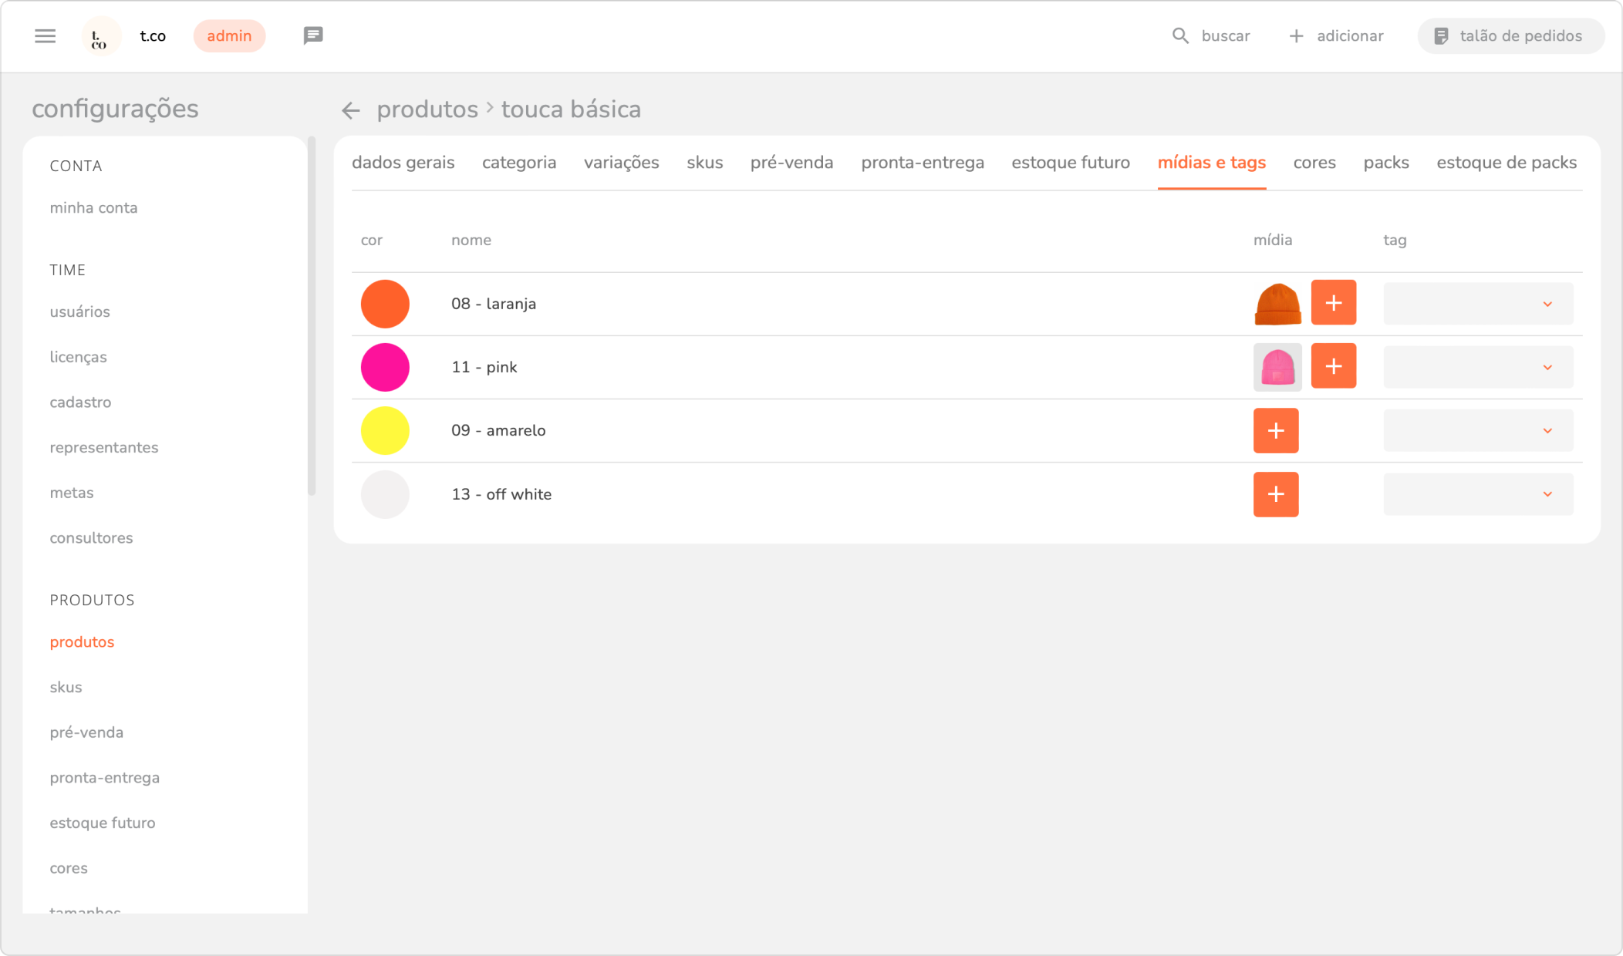Click the sidebar vertical scrollbar
1623x956 pixels.
tap(312, 316)
